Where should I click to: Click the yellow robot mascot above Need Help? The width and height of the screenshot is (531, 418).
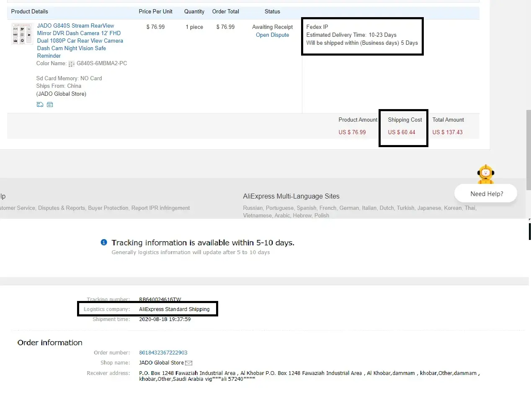click(486, 174)
